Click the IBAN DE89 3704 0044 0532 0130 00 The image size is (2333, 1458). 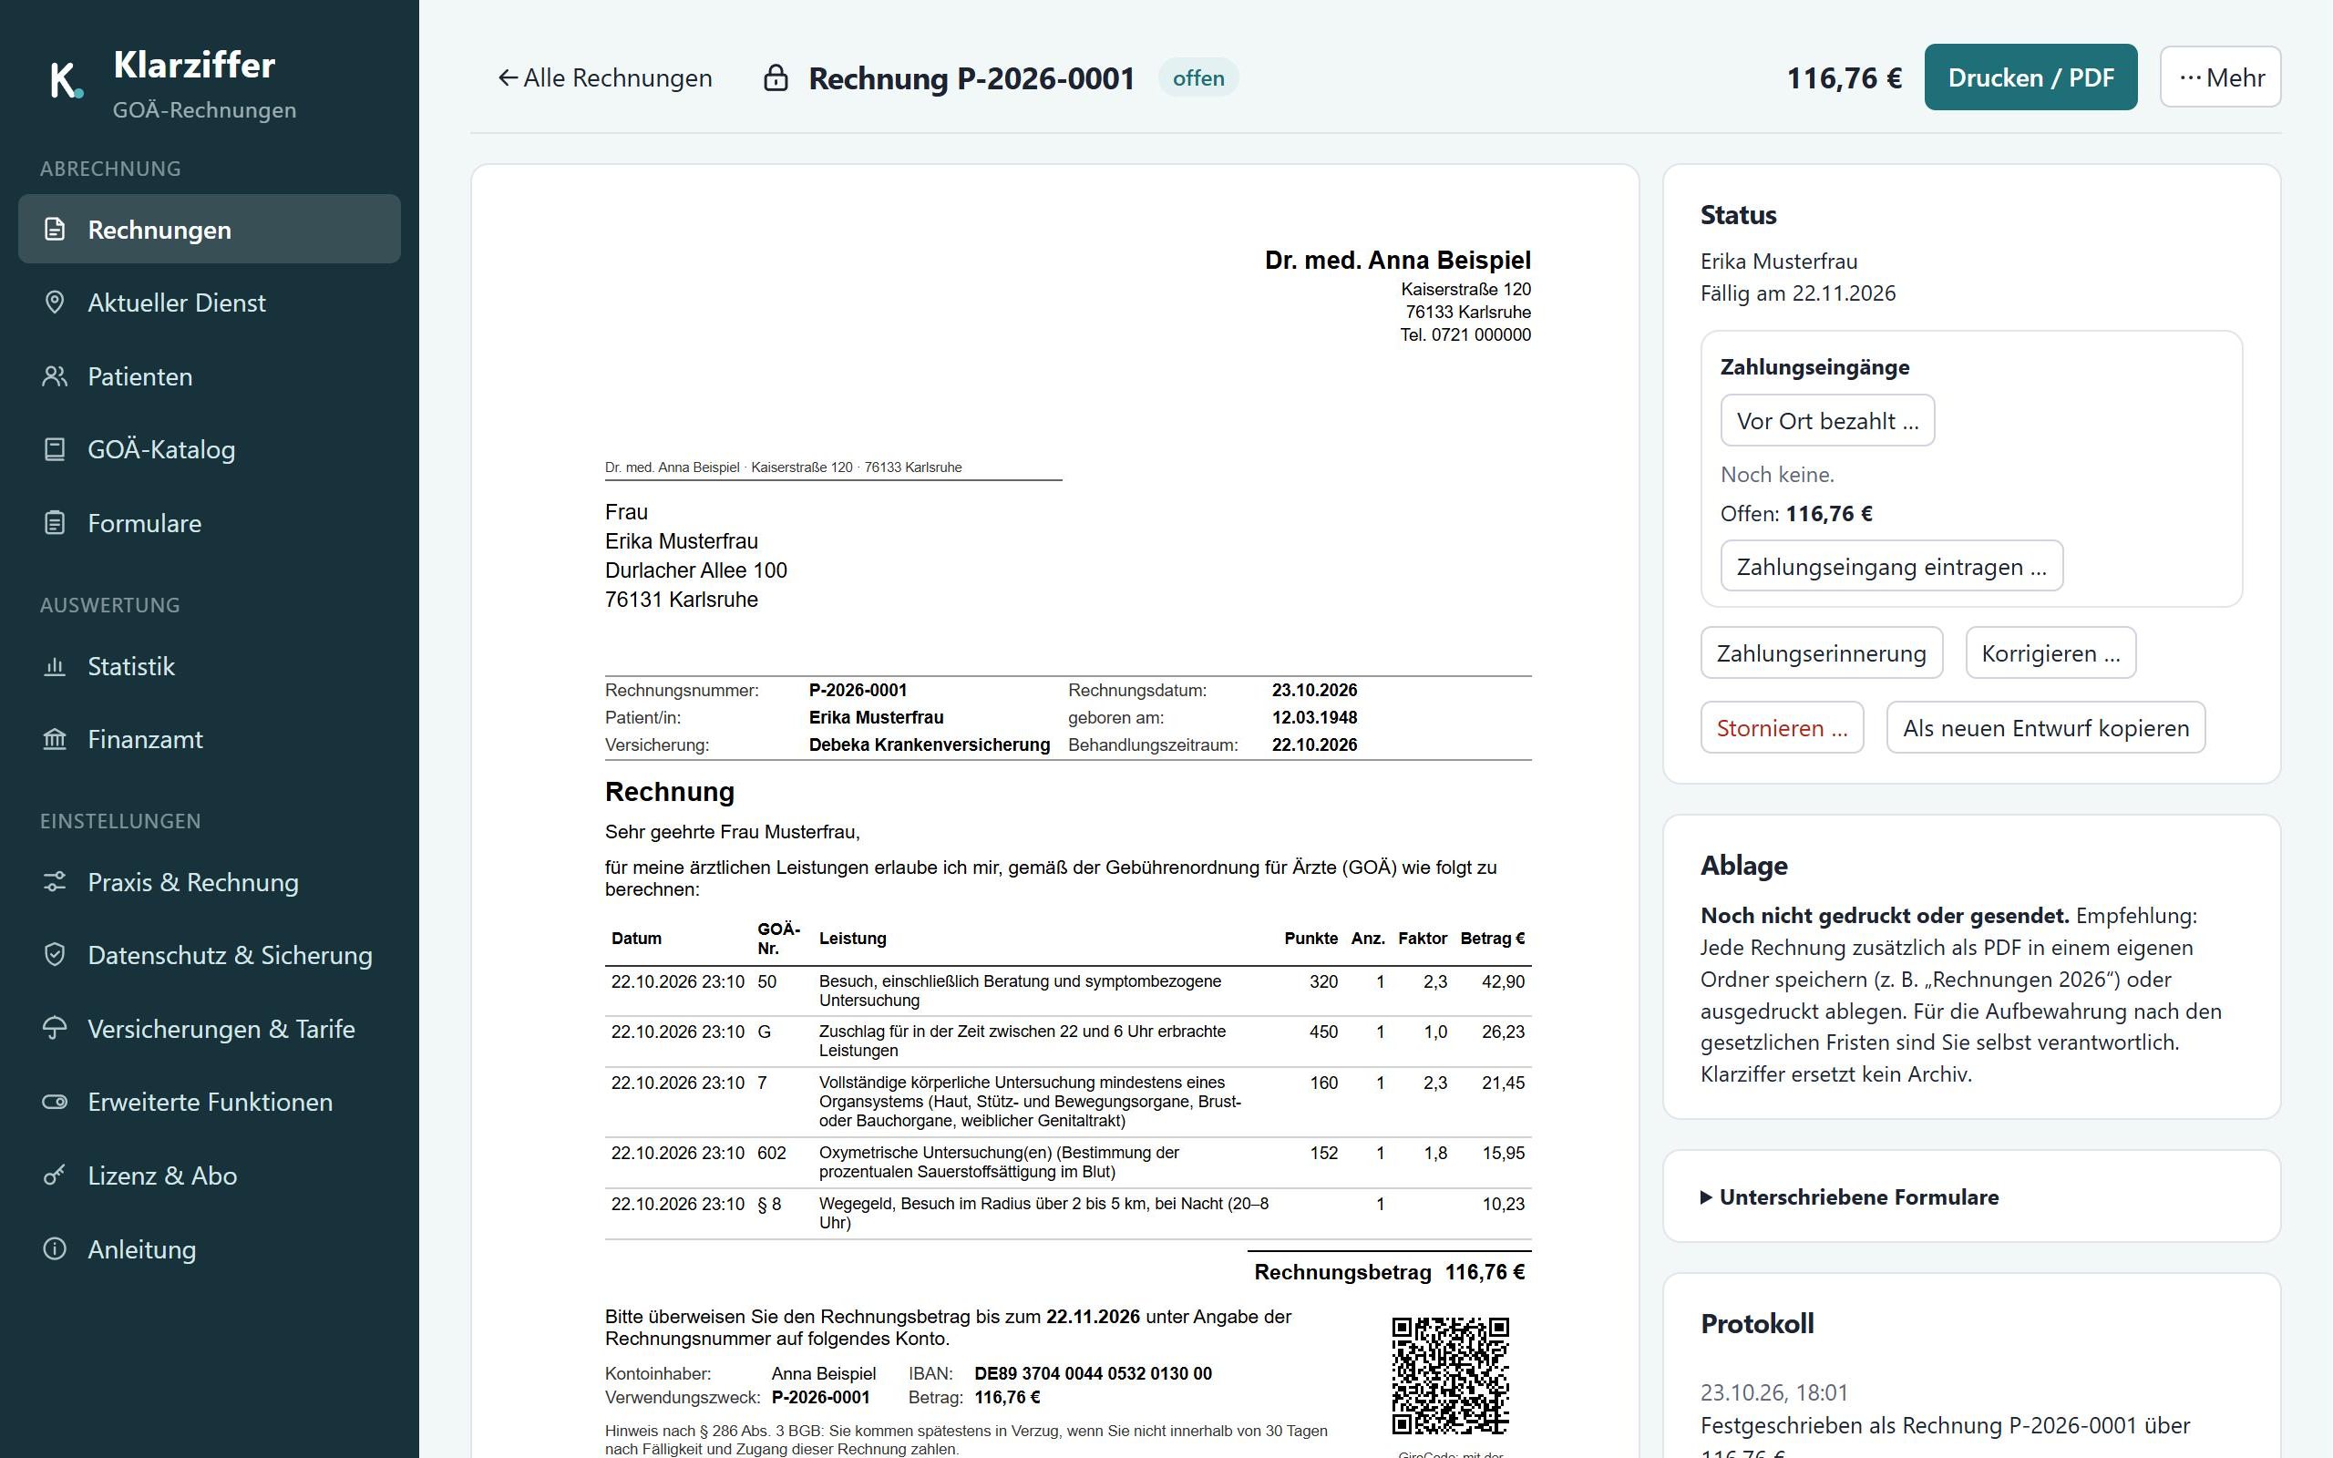1093,1373
